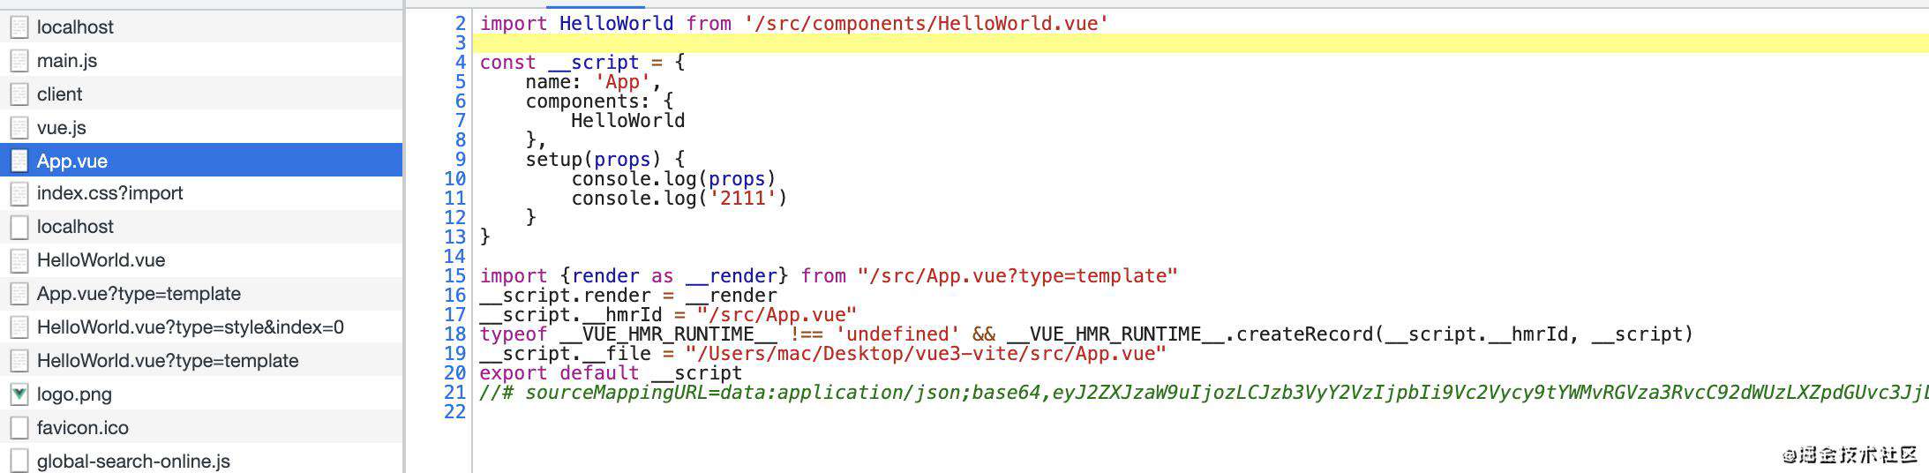Click the image icon beside logo.png

(19, 394)
